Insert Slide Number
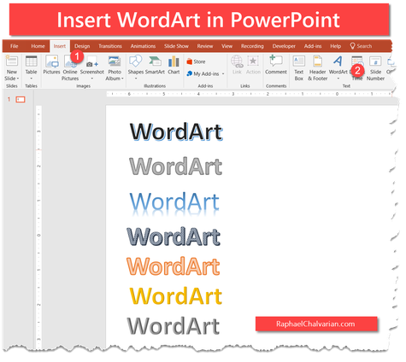This screenshot has width=406, height=362. coord(375,68)
